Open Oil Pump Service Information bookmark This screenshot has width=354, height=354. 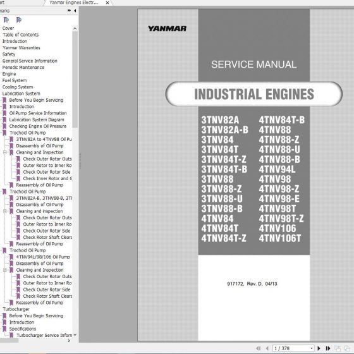pyautogui.click(x=38, y=113)
